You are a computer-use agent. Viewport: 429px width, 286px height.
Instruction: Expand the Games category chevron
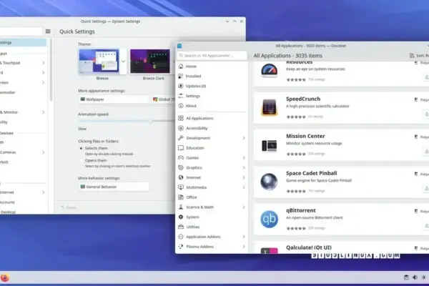click(244, 157)
